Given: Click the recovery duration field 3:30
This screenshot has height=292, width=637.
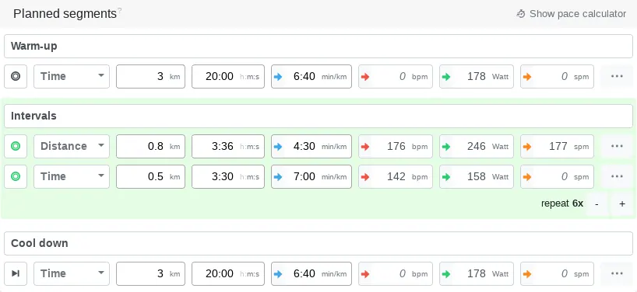Looking at the screenshot, I should coord(228,176).
